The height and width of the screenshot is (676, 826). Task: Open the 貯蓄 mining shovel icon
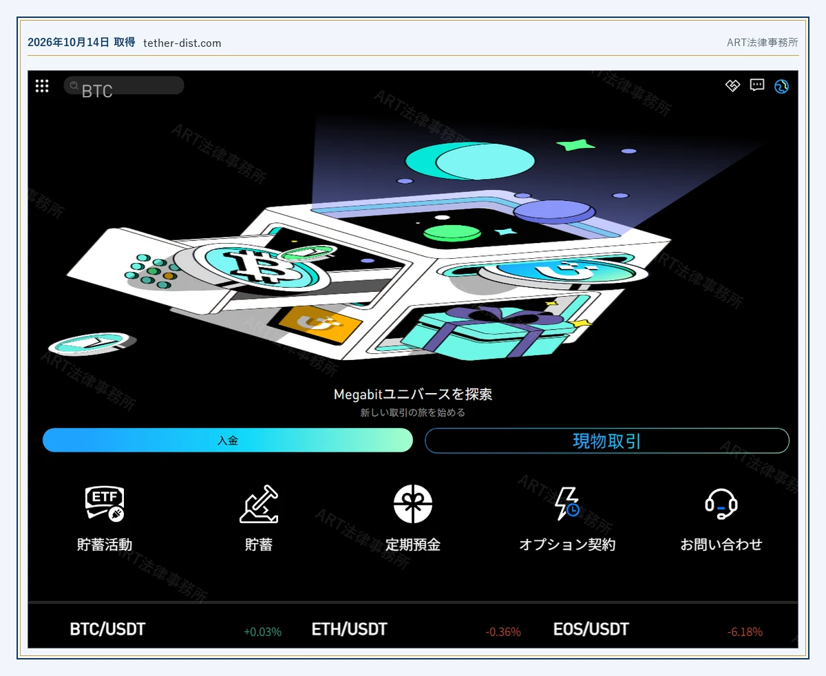[x=259, y=503]
